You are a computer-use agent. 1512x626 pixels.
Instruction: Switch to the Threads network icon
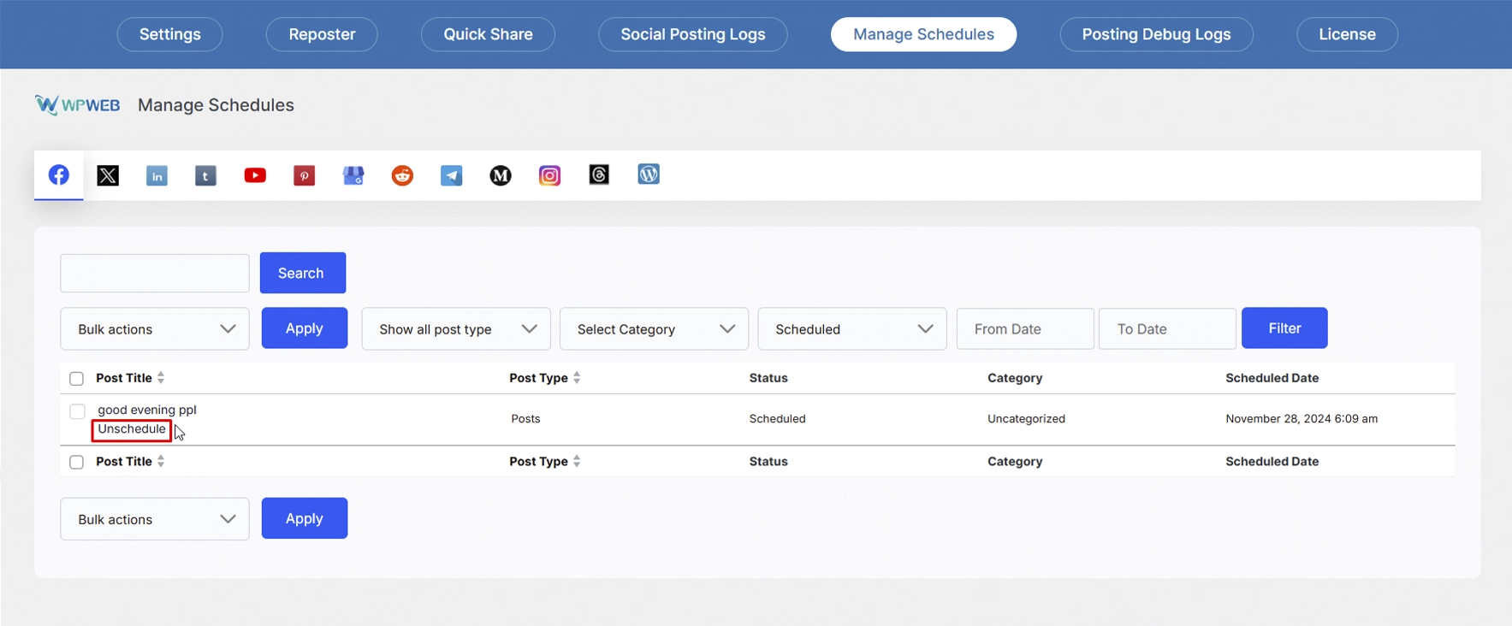pyautogui.click(x=599, y=174)
